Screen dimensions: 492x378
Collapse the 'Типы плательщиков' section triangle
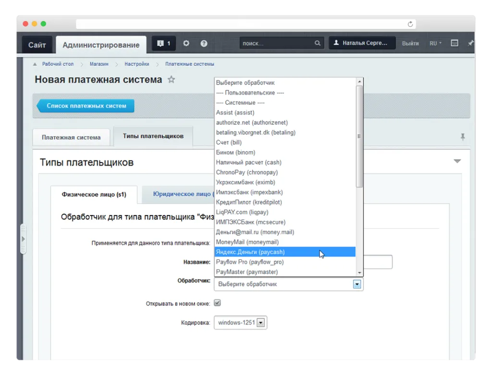pos(457,161)
